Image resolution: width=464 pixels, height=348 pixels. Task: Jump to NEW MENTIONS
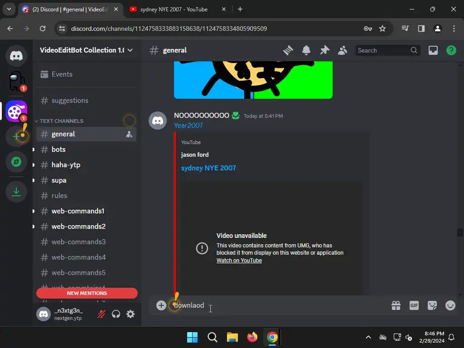pos(87,293)
